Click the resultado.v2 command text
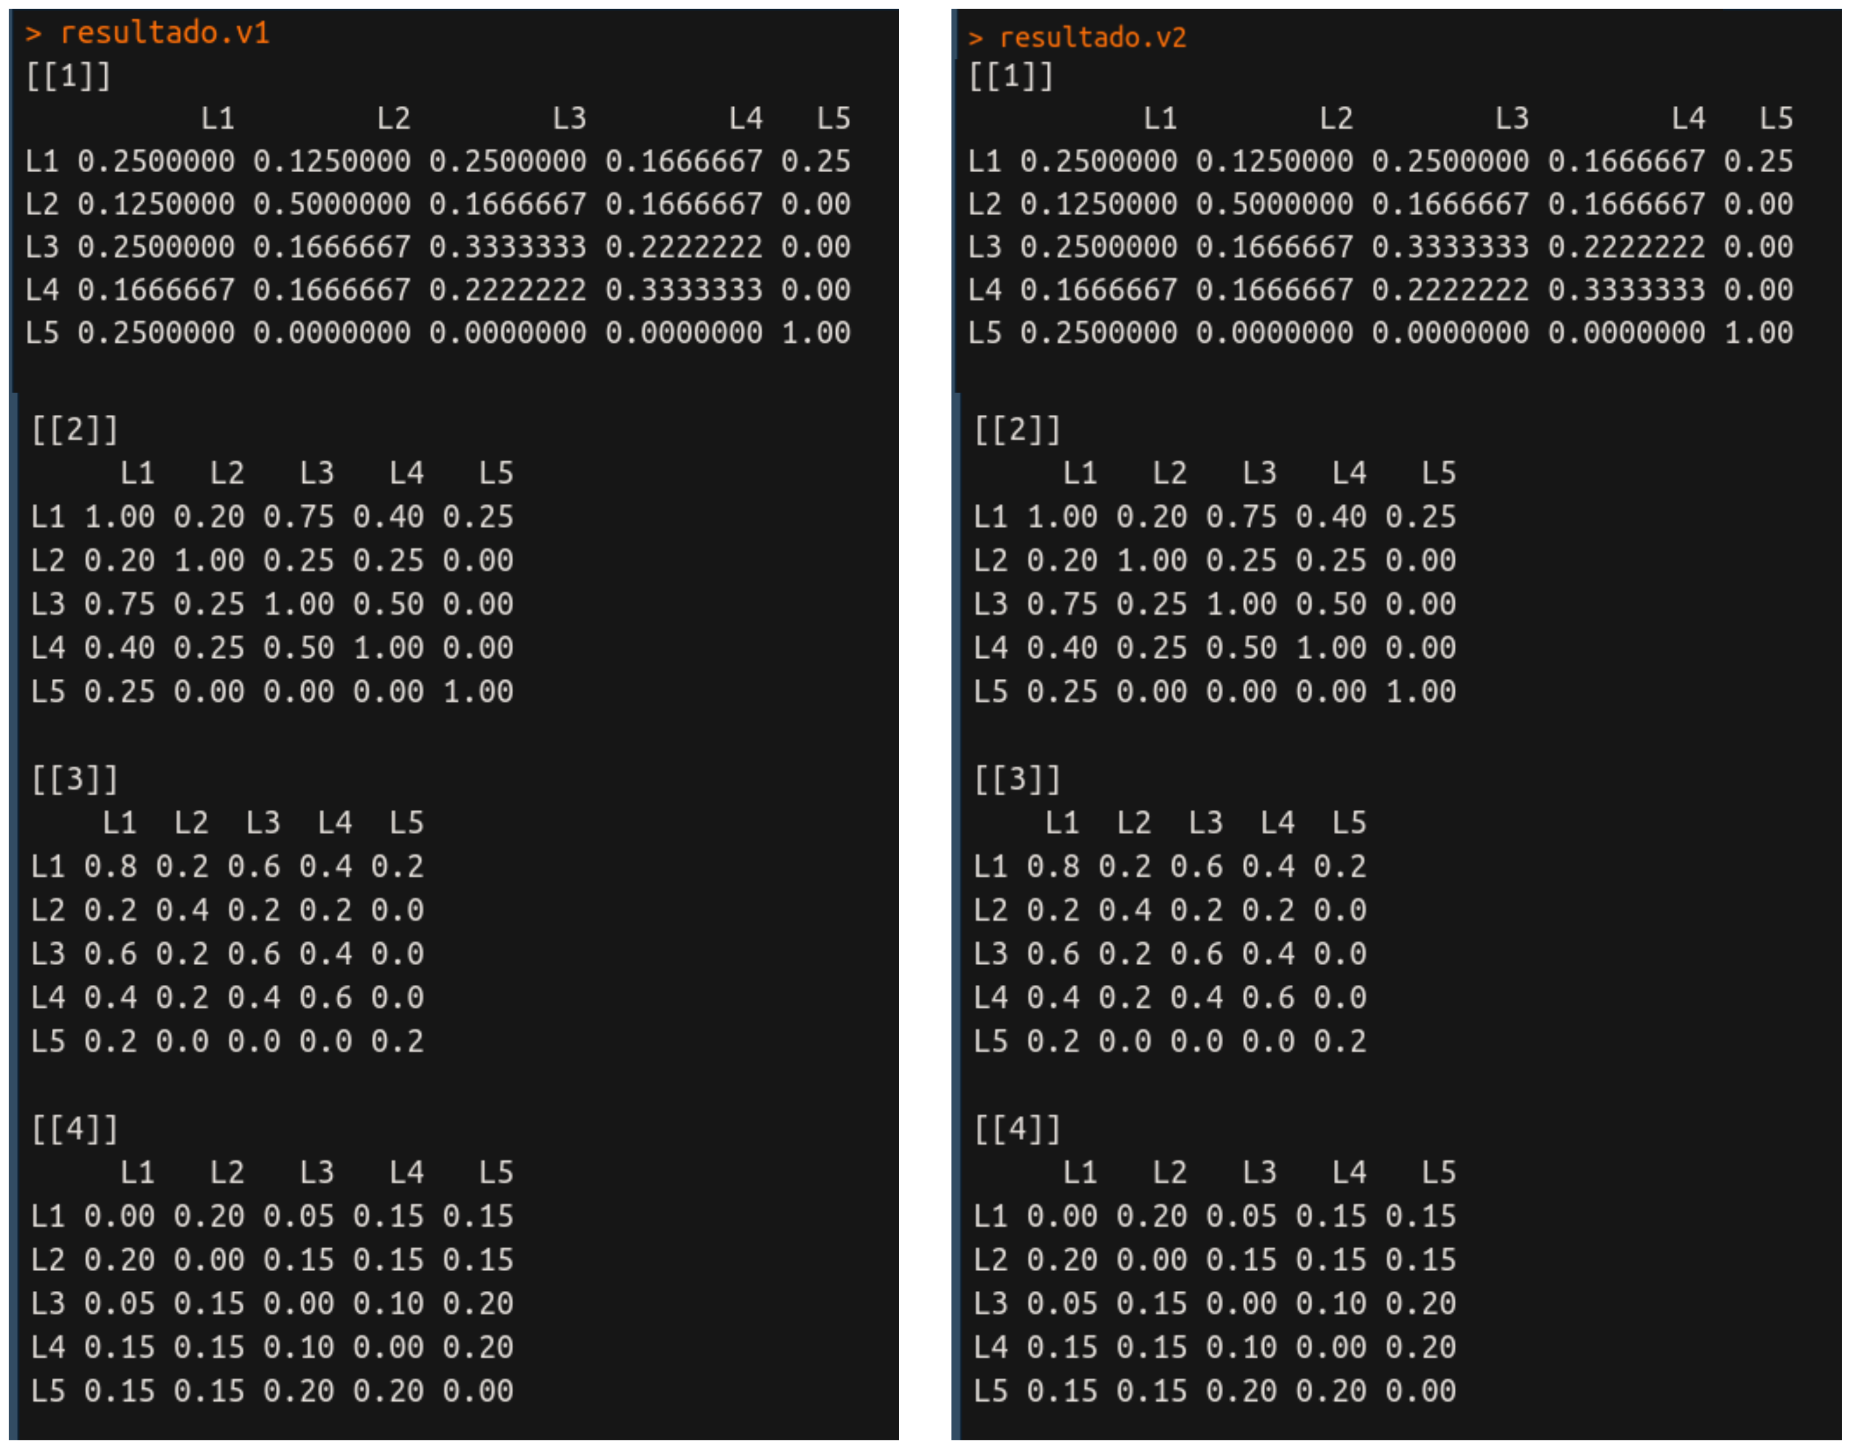 (1092, 37)
